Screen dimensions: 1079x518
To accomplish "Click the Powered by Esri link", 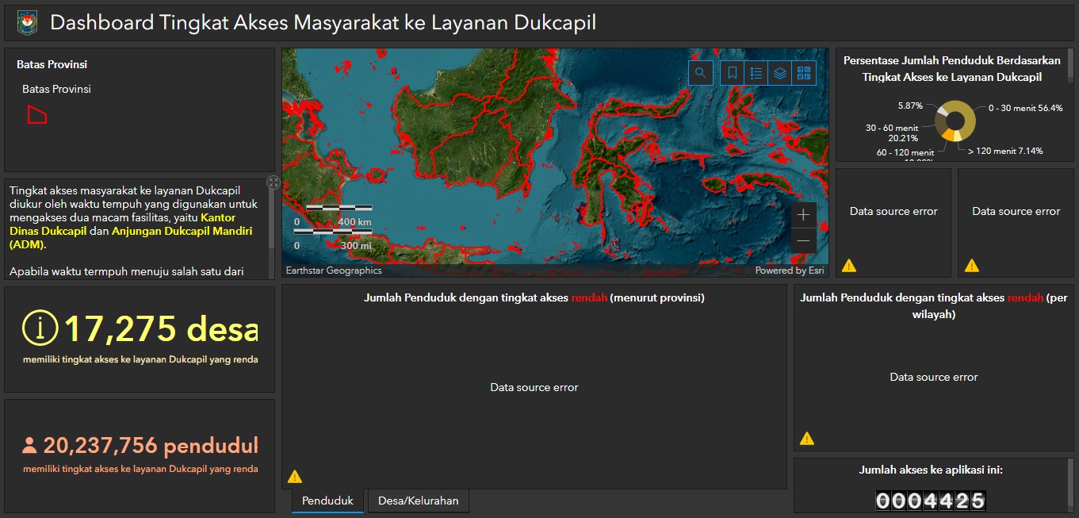I will 789,271.
